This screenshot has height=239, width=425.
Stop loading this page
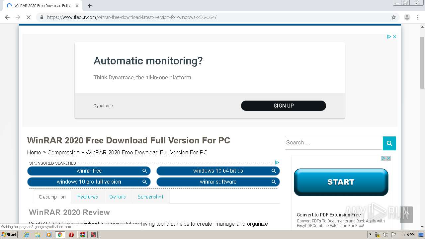(x=29, y=17)
